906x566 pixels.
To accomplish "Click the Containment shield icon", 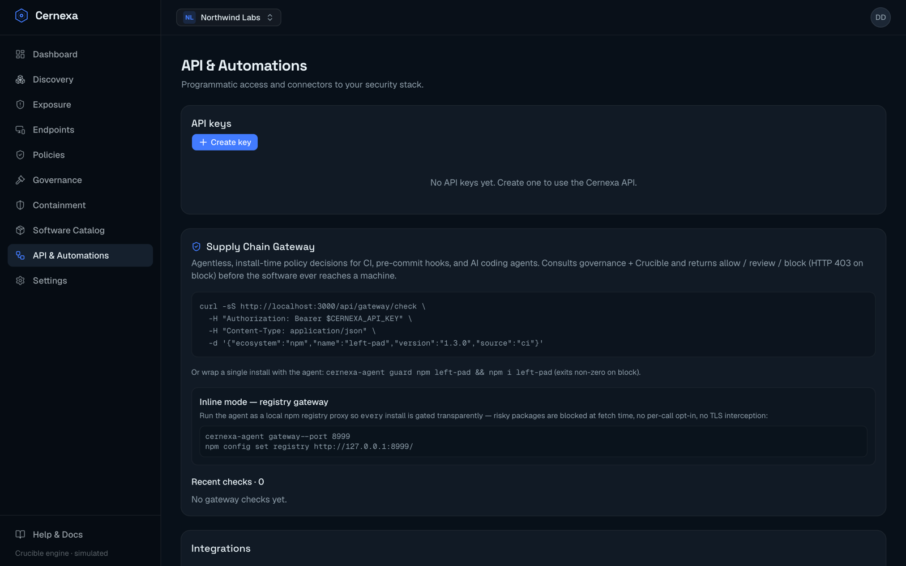I will click(20, 205).
